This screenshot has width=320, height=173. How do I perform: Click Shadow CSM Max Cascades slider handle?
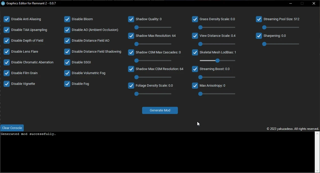[136, 61]
